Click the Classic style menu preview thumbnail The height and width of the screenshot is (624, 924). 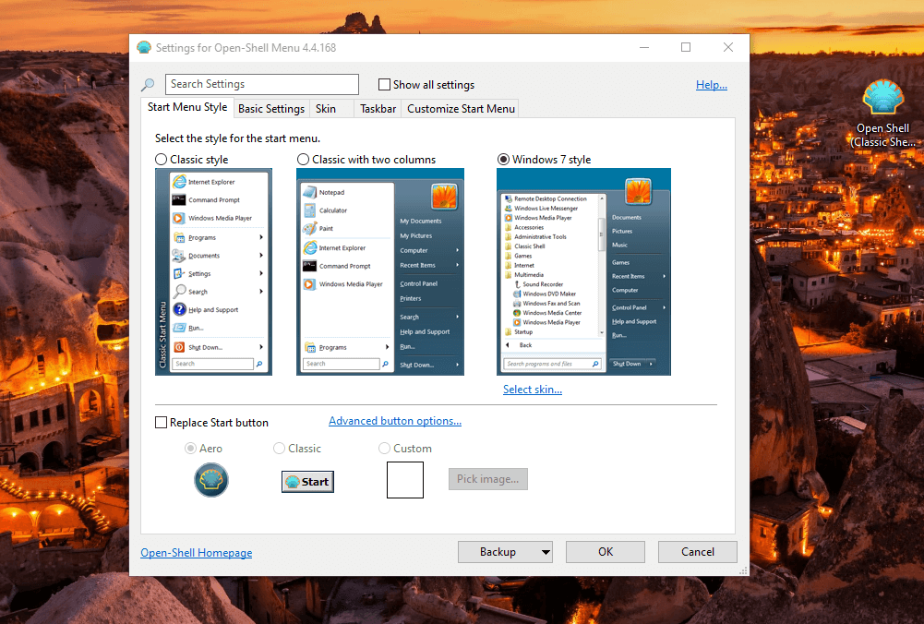213,271
